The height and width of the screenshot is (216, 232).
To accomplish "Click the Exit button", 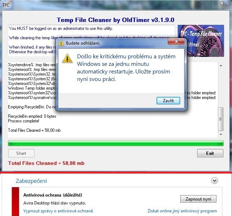I will (210, 153).
